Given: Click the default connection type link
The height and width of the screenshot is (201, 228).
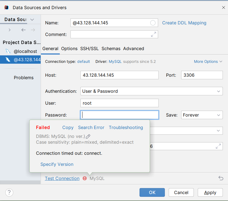Looking at the screenshot, I should coord(84,61).
